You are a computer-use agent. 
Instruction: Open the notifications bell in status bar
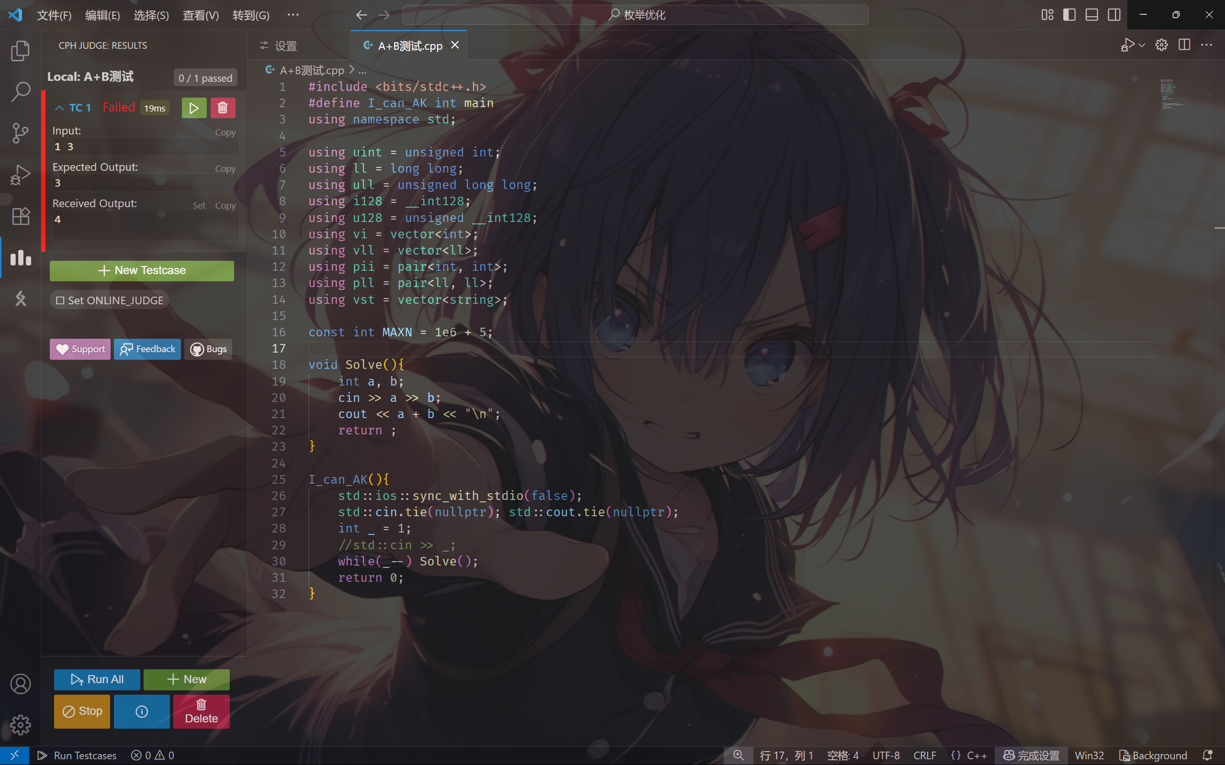1208,755
